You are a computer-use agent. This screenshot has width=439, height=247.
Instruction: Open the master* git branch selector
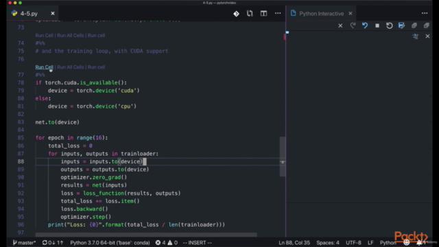click(24, 243)
